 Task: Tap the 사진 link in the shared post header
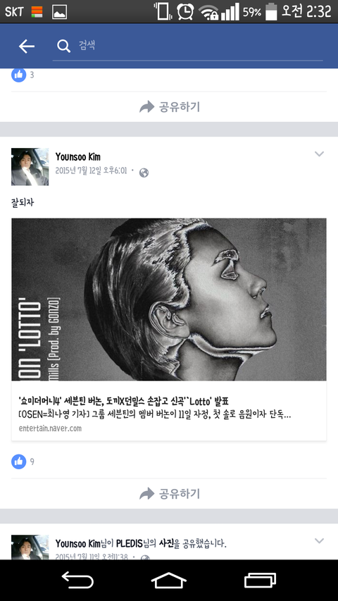167,543
